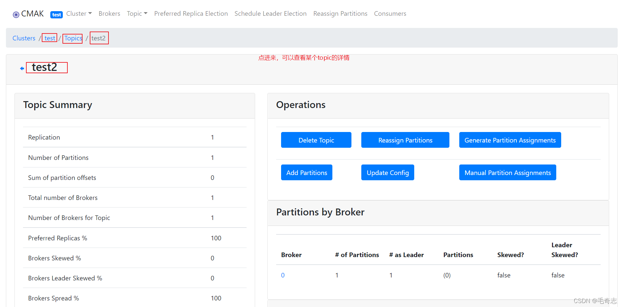This screenshot has width=622, height=307.
Task: Click Manual Partition Assignments button
Action: 508,172
